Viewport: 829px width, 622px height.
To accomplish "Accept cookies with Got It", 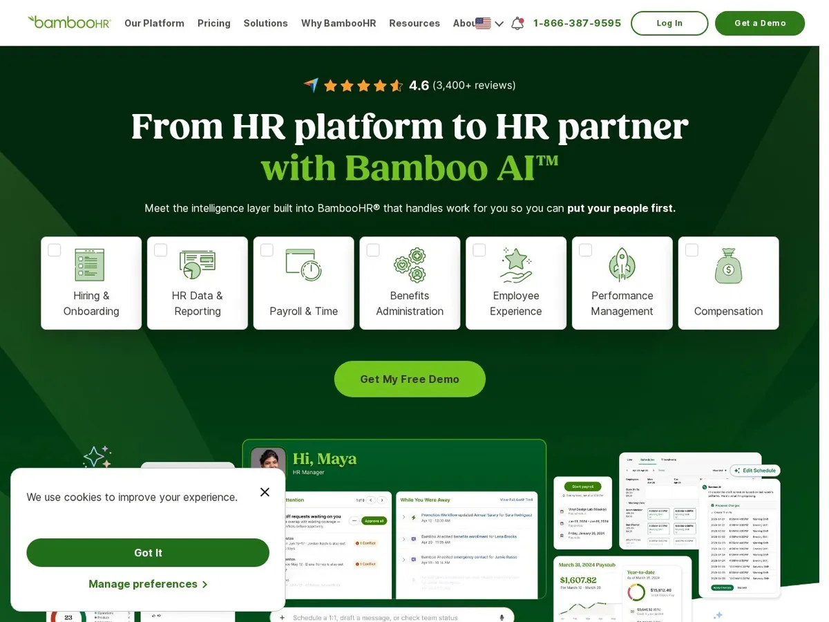I will (x=148, y=553).
